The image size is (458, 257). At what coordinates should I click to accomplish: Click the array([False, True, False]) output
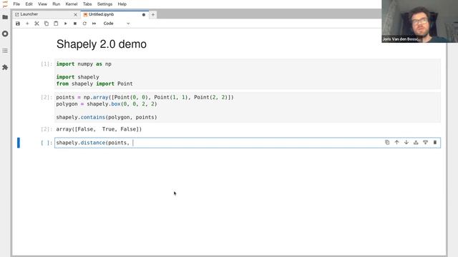pos(99,129)
